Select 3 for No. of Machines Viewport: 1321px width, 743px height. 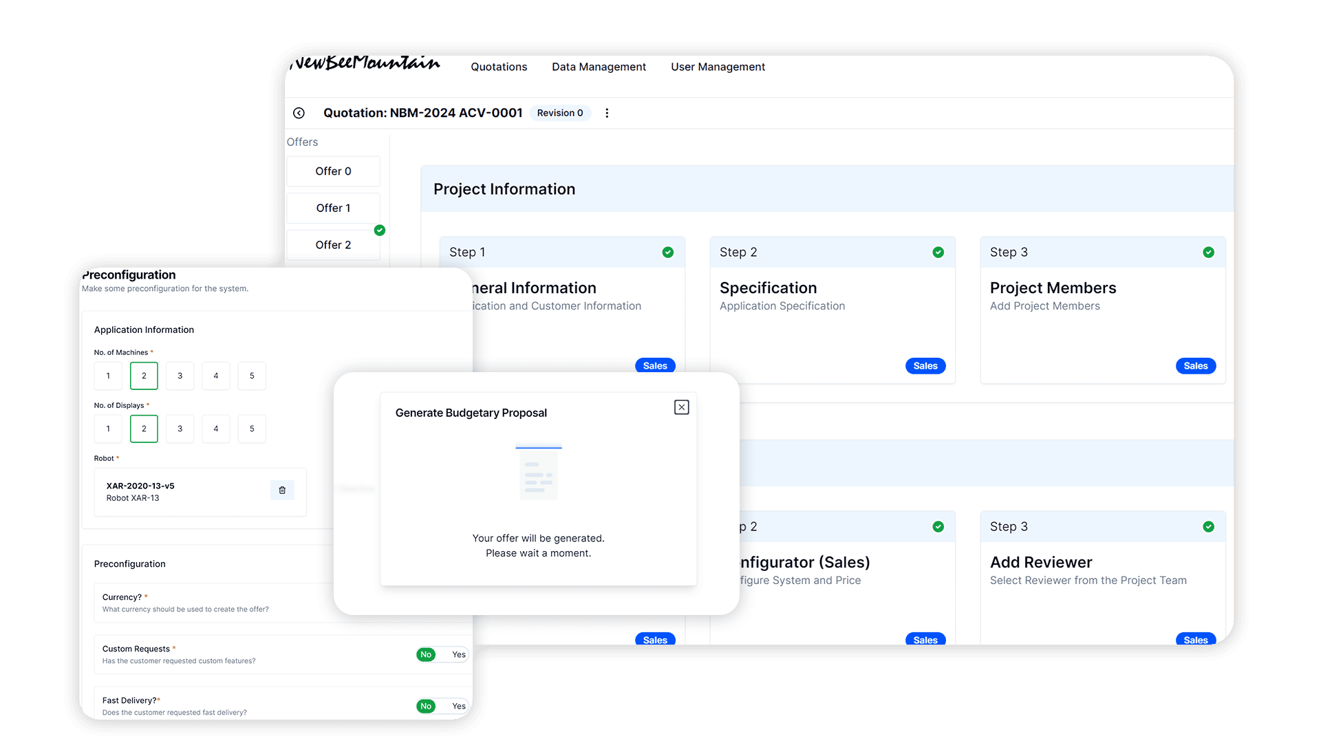180,376
